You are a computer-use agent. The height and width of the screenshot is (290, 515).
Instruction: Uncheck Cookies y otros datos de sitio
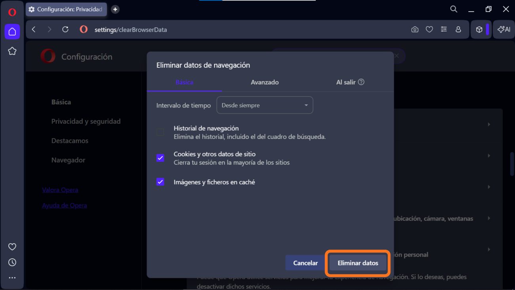[x=160, y=158]
